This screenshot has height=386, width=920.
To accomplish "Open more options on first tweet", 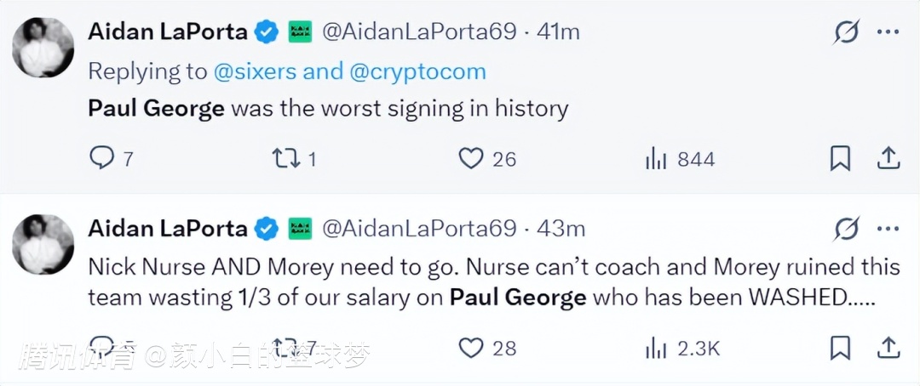I will pyautogui.click(x=888, y=33).
